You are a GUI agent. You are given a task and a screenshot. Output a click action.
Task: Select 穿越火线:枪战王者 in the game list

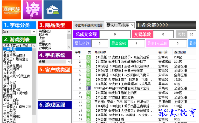(16, 76)
